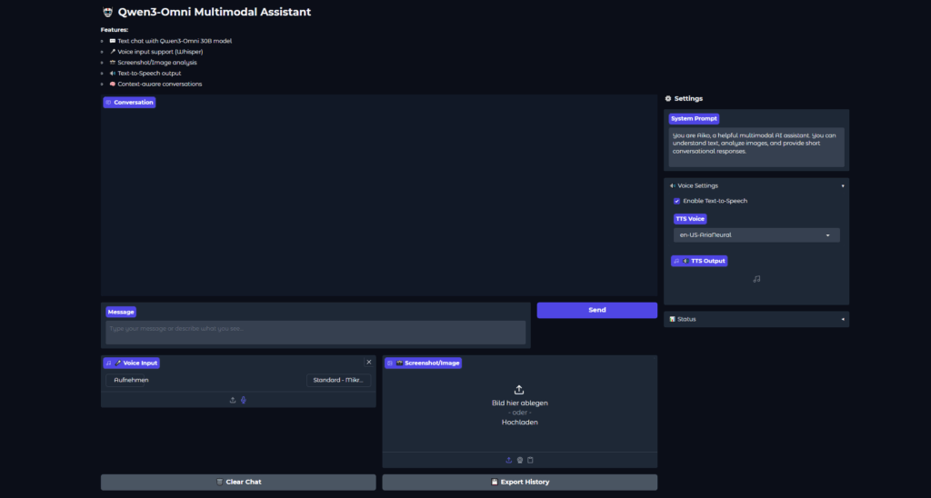Disable the Enable Text-to-Speech checkbox

pos(676,201)
